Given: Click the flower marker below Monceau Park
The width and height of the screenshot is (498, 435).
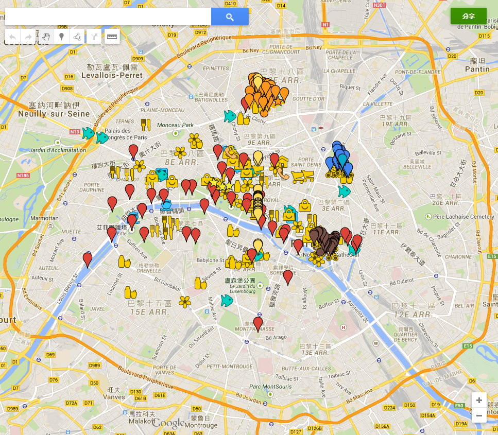Looking at the screenshot, I should click(180, 152).
